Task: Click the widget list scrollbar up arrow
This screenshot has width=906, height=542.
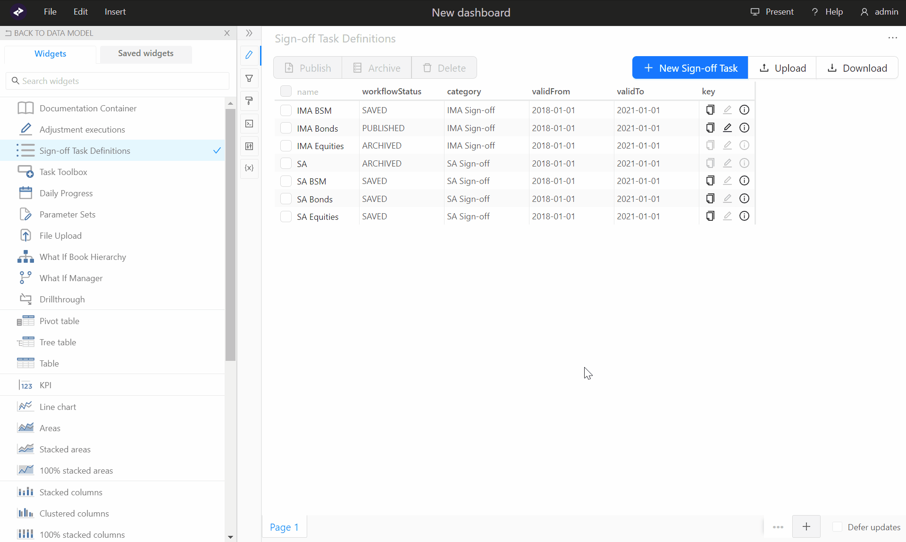Action: click(230, 103)
